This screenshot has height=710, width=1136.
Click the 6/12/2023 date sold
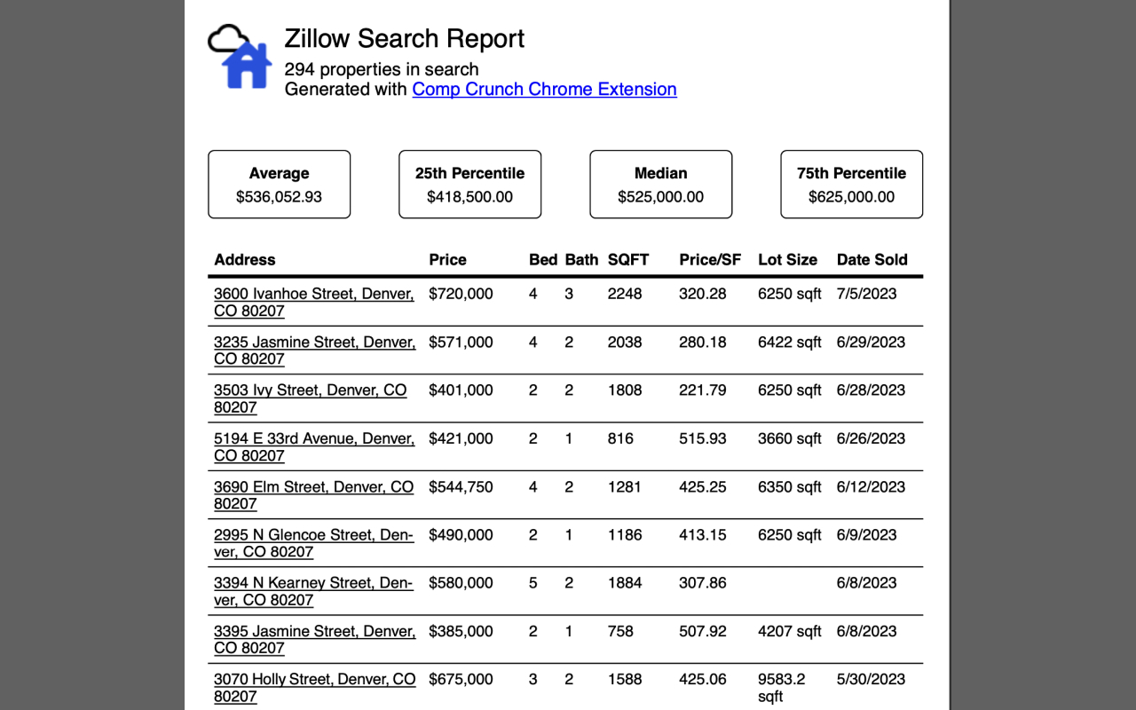pos(872,486)
